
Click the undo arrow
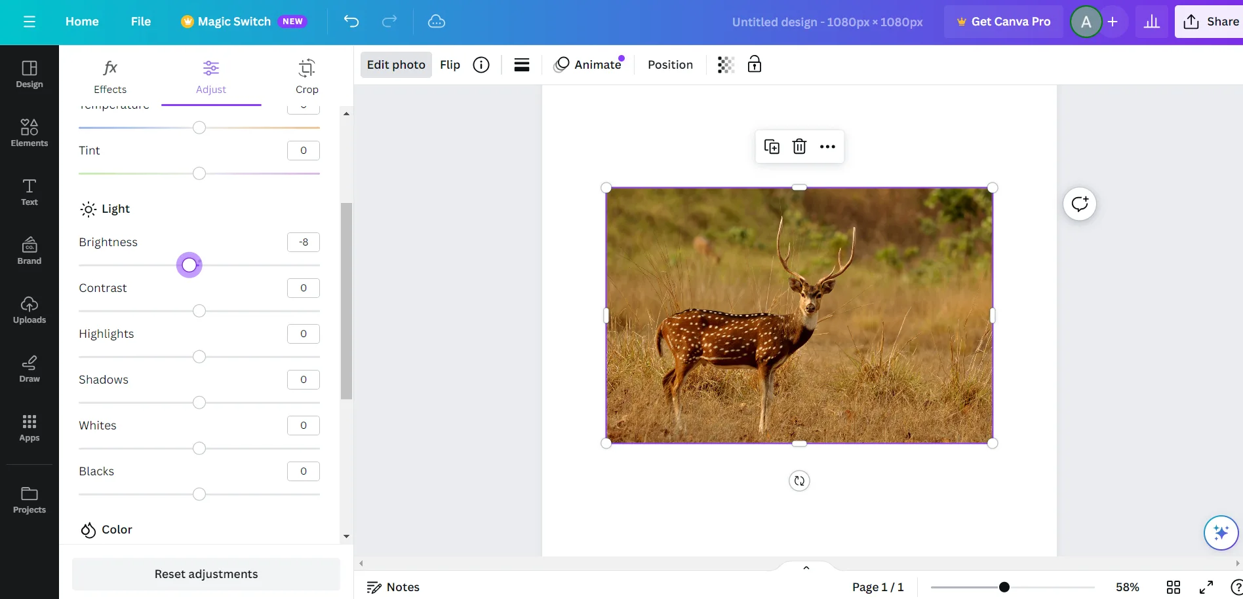point(351,22)
